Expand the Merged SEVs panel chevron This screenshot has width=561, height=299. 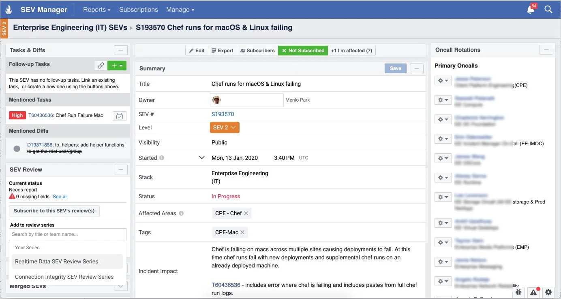[x=120, y=286]
